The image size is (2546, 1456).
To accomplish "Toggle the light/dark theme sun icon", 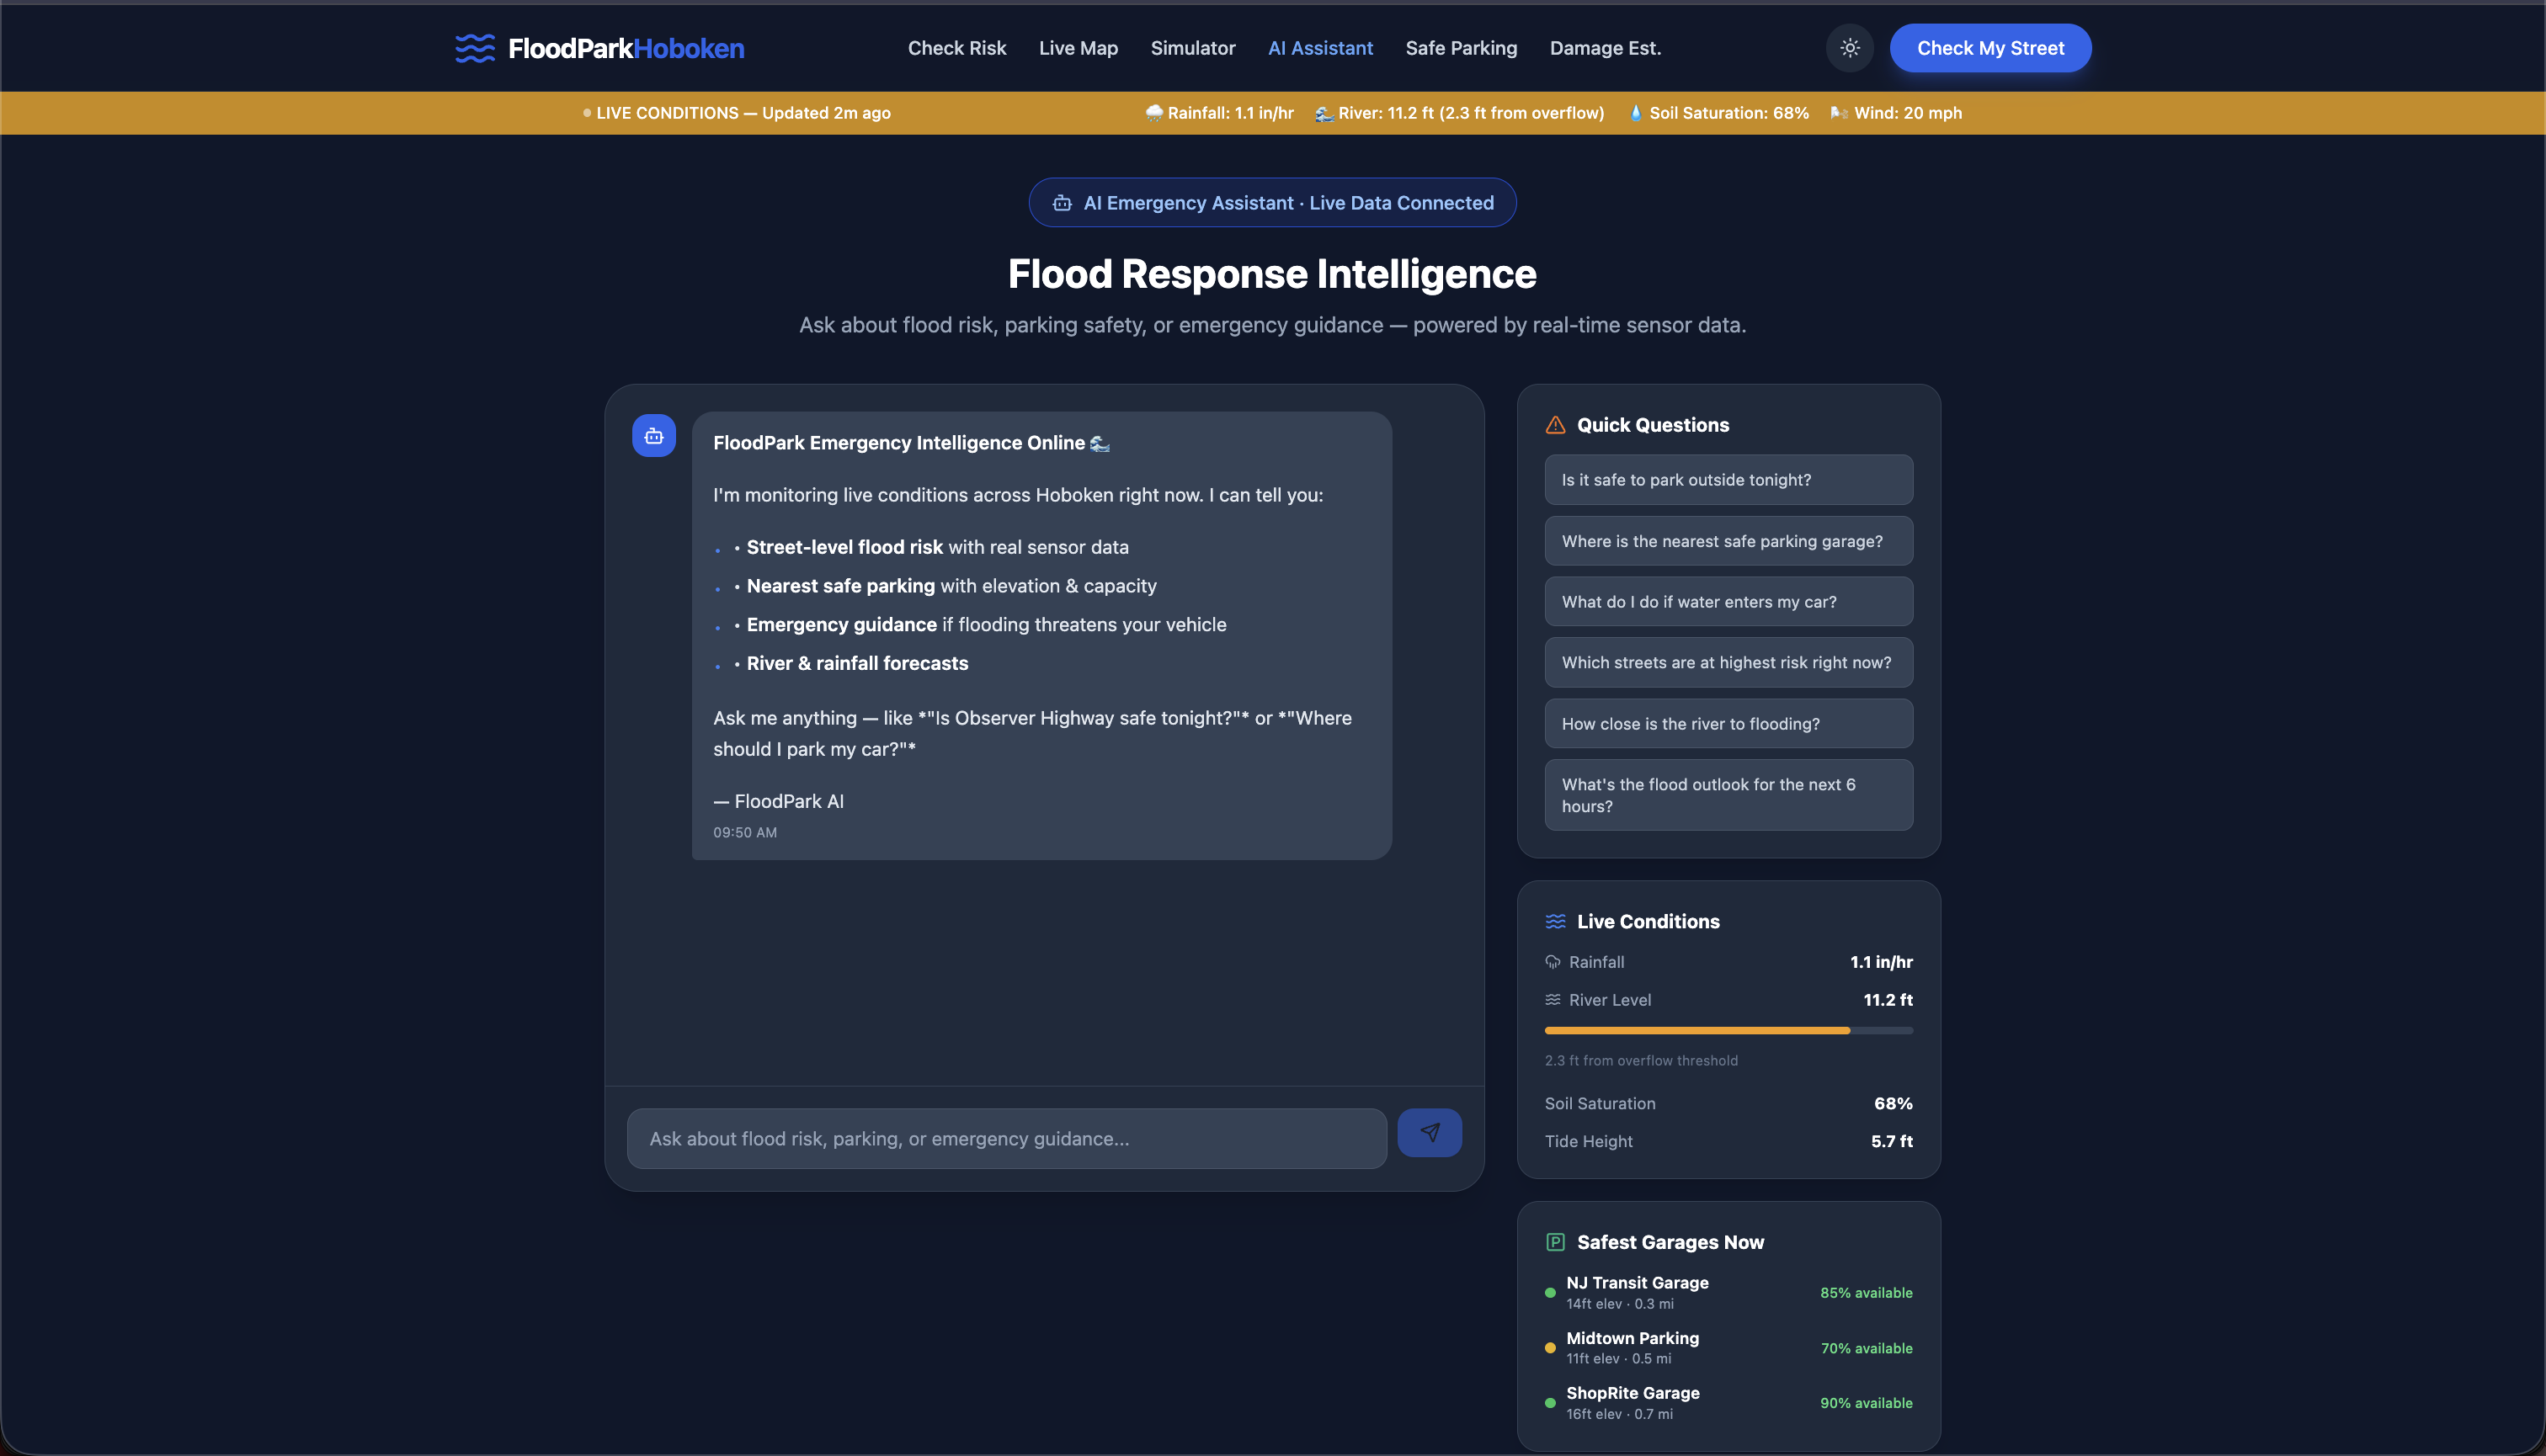I will coord(1850,48).
